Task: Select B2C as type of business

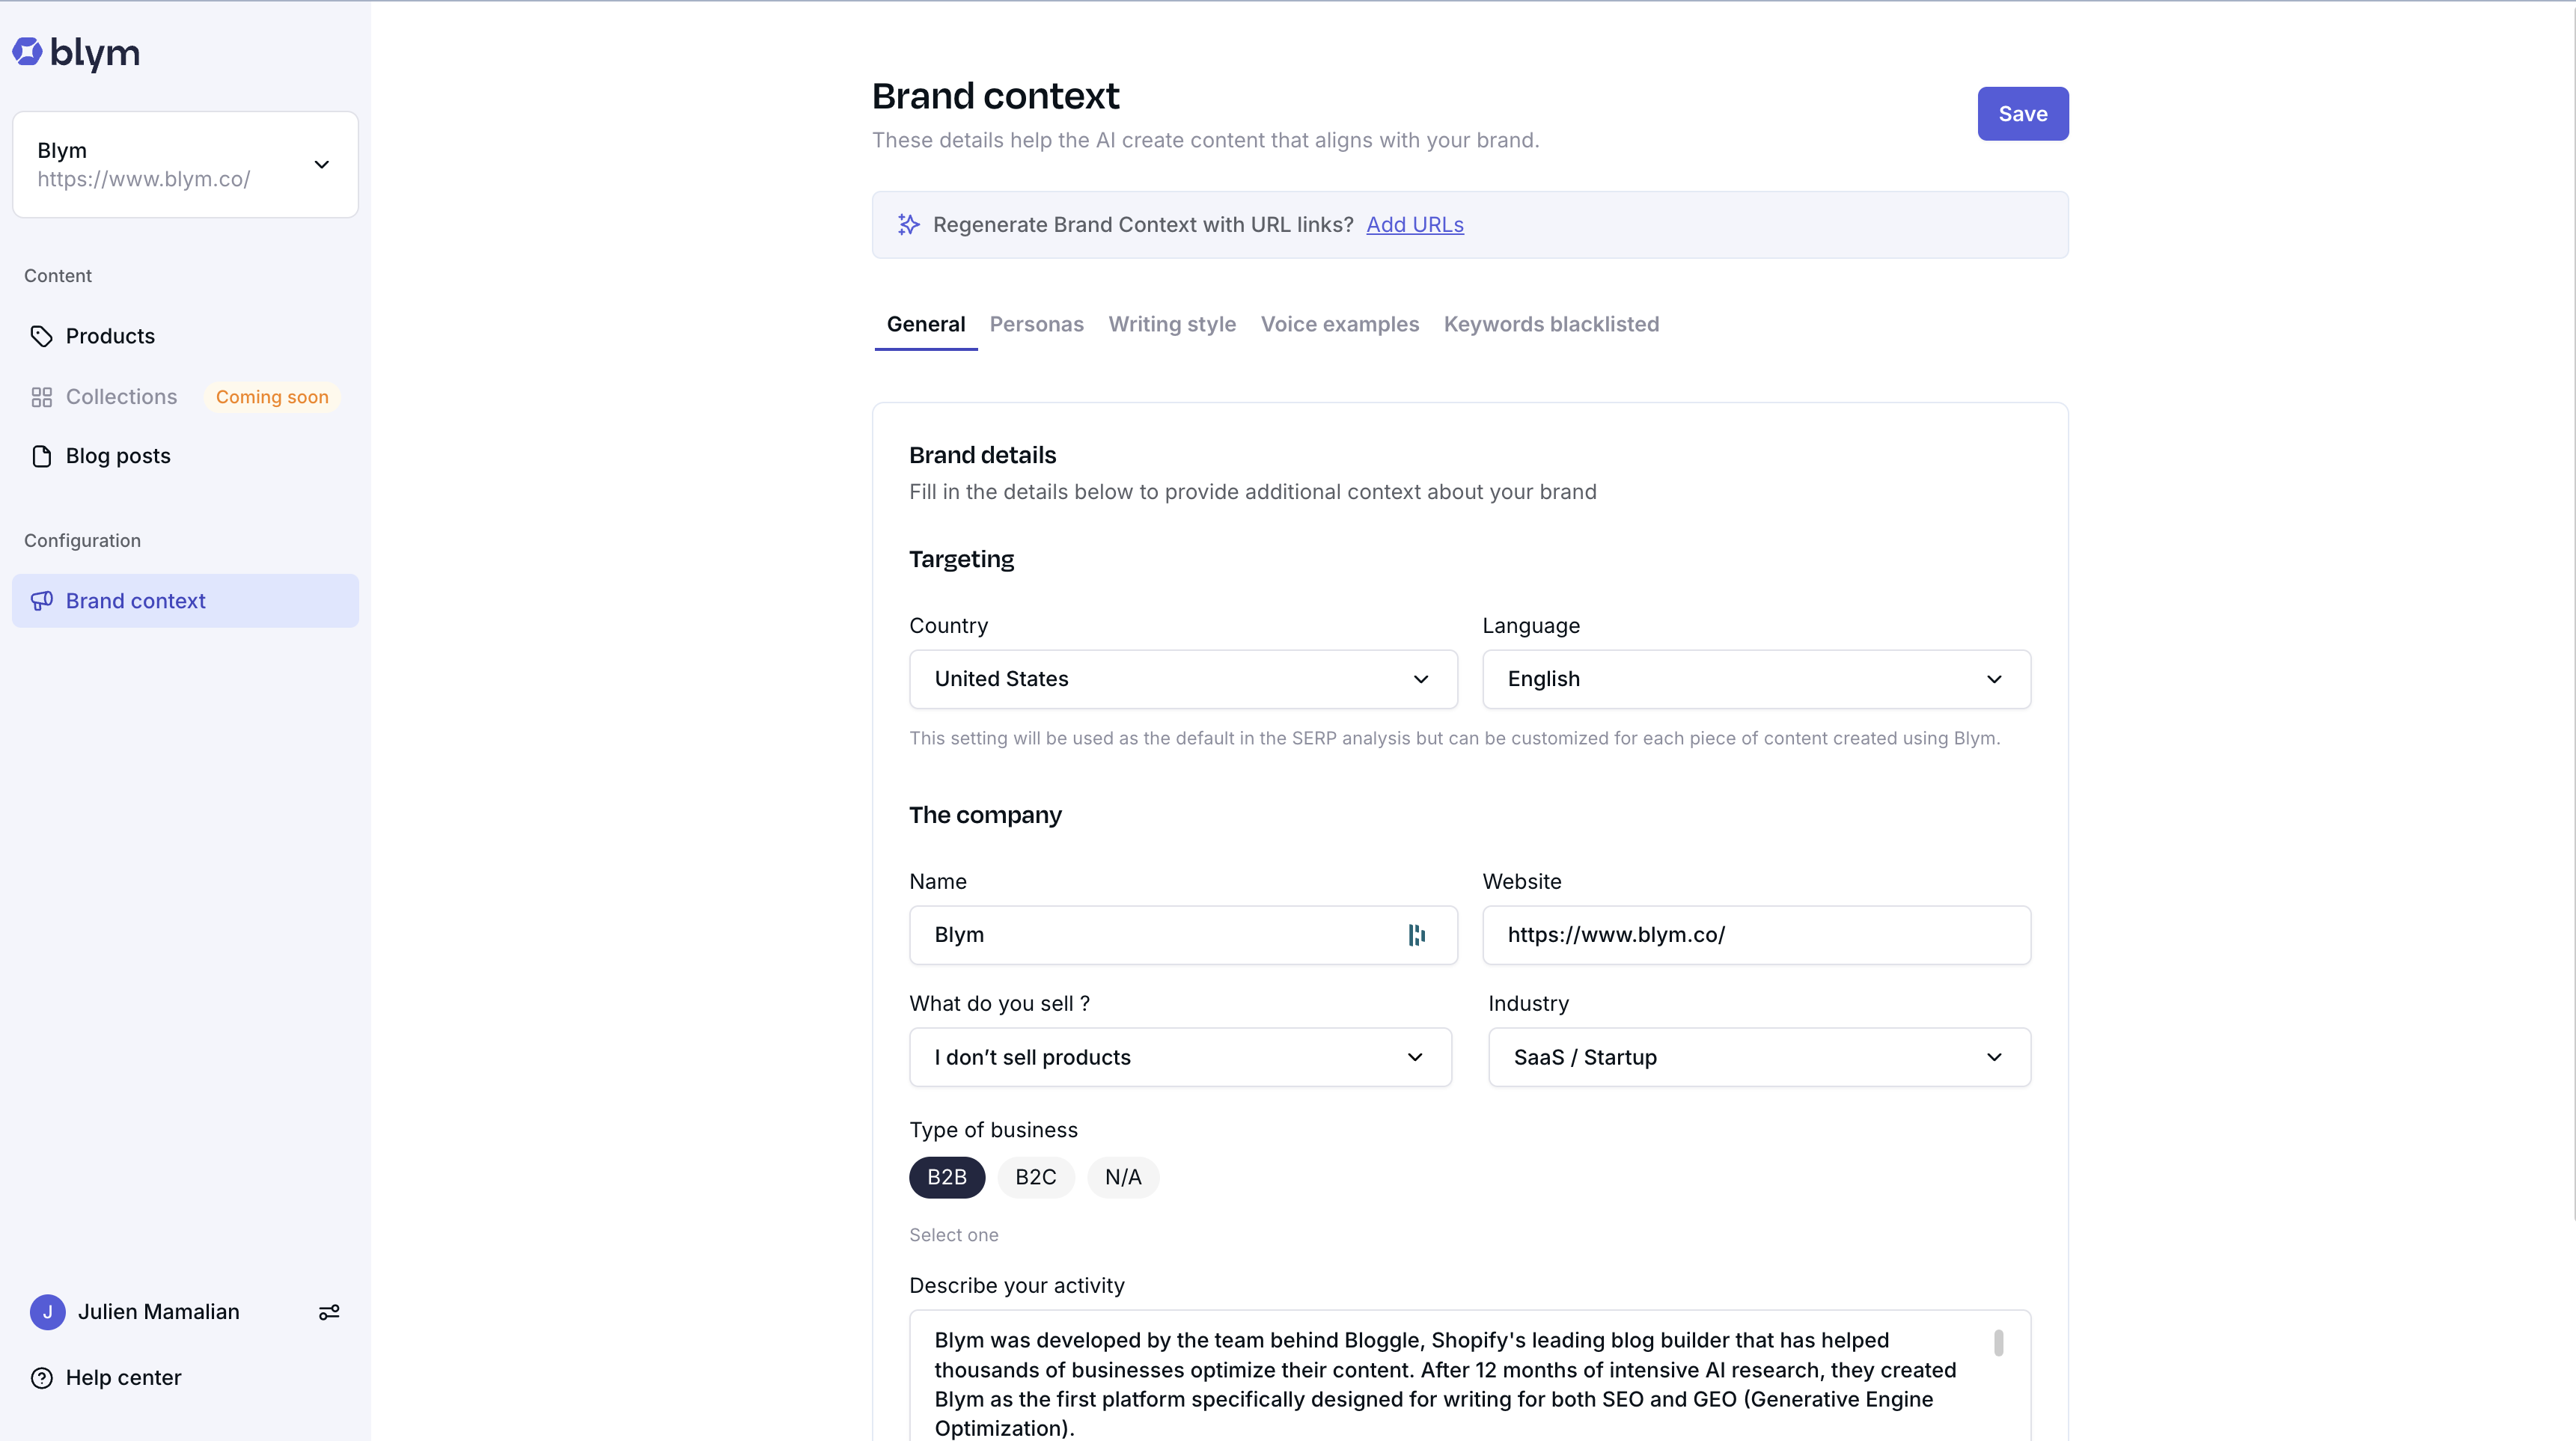Action: pos(1035,1177)
